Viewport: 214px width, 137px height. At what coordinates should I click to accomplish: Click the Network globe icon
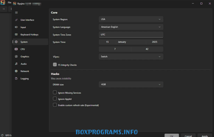pyautogui.click(x=16, y=71)
